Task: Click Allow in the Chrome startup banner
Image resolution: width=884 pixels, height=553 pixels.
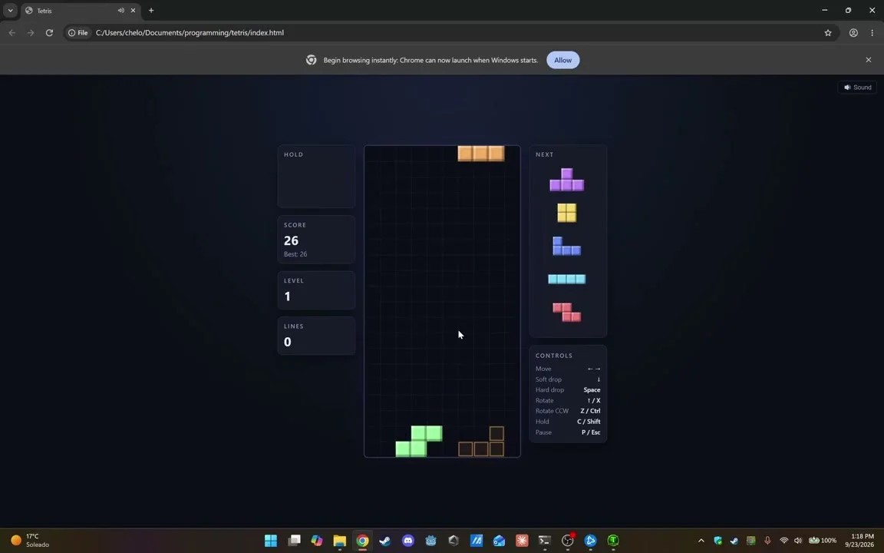Action: 562,60
